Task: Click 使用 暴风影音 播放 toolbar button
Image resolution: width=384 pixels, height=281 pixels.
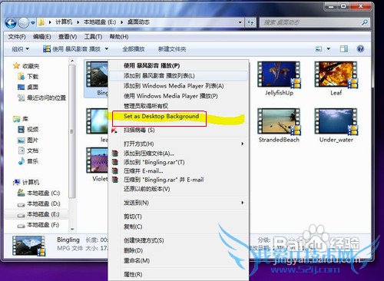Action: pyautogui.click(x=72, y=49)
